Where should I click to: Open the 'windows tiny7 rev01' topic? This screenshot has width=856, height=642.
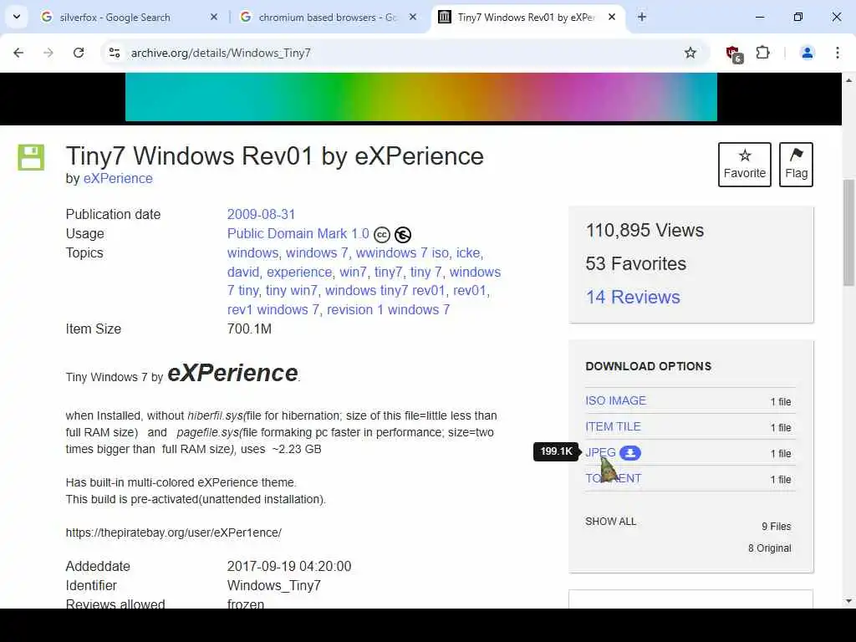(x=385, y=290)
